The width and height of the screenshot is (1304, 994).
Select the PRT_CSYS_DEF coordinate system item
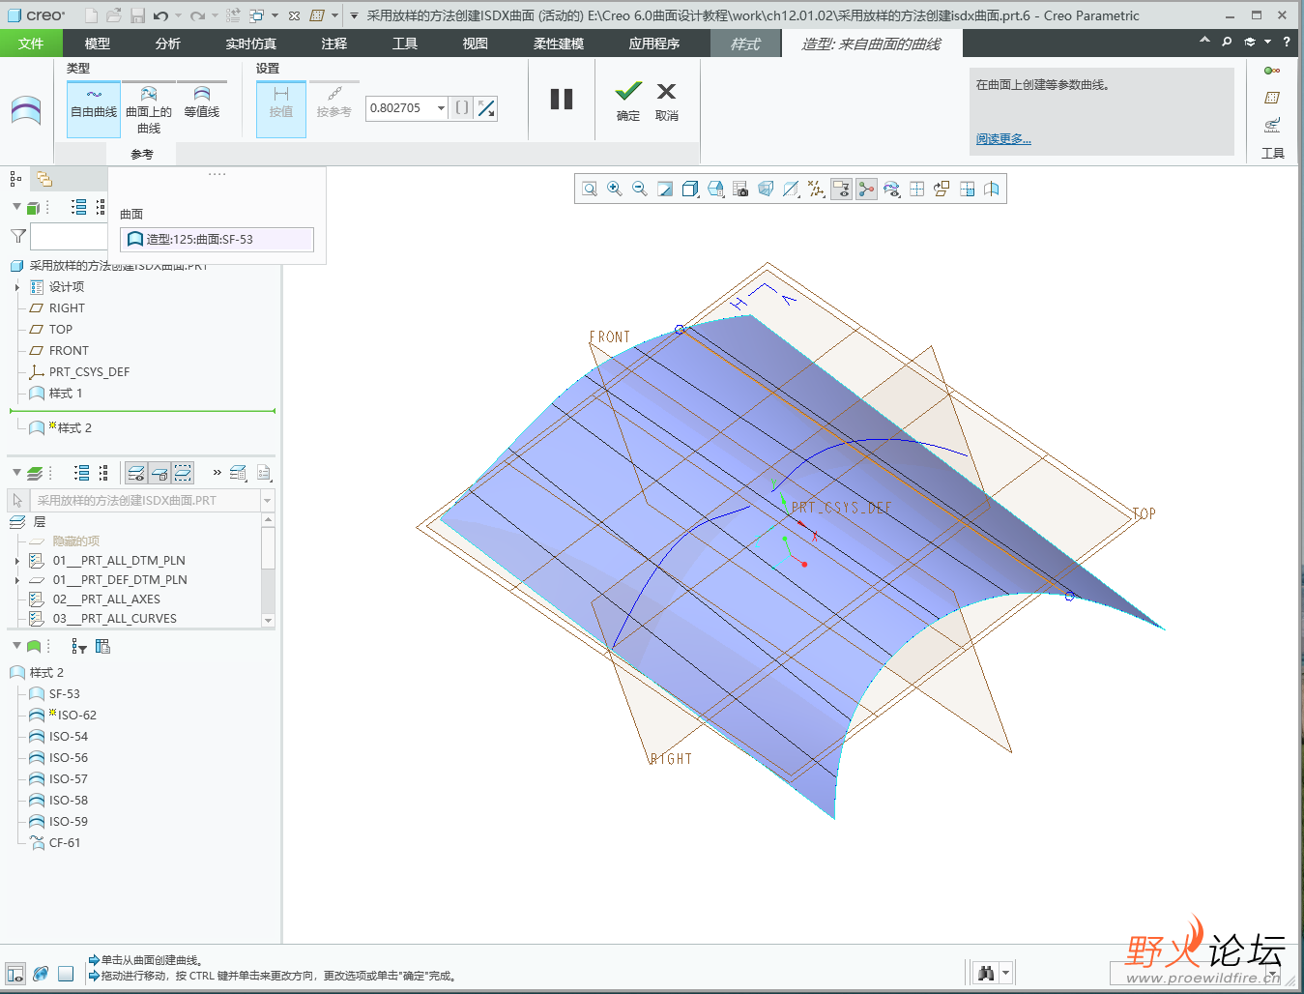click(x=89, y=372)
